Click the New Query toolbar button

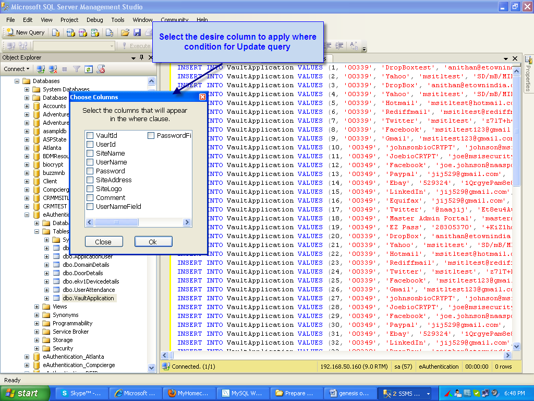[26, 32]
